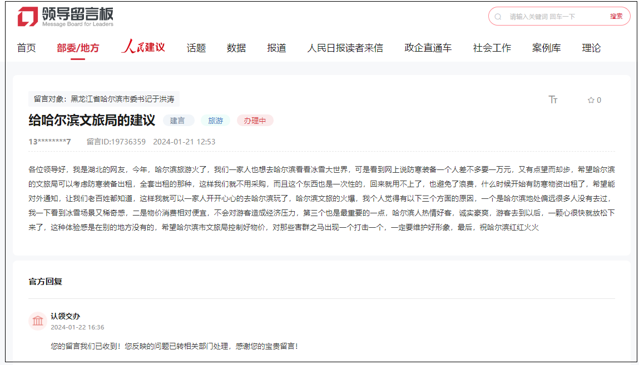Open the 案例库 tab
This screenshot has height=365, width=639.
pos(547,48)
